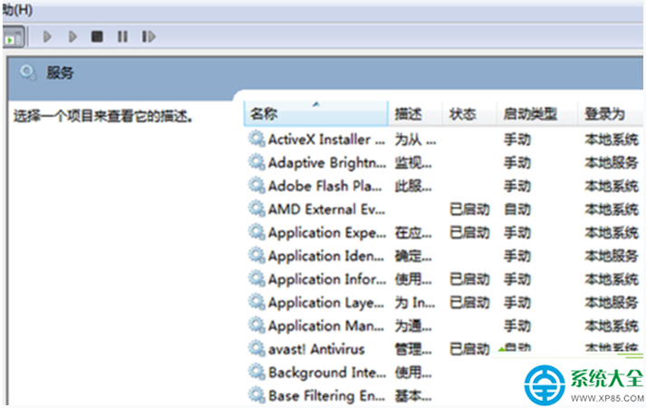Select the Background Intelligent Transfer service
Screen dimensions: 646x408
point(385,372)
